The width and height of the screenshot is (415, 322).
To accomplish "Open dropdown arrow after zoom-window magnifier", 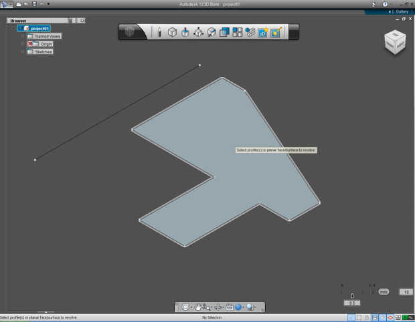I will coord(255,307).
